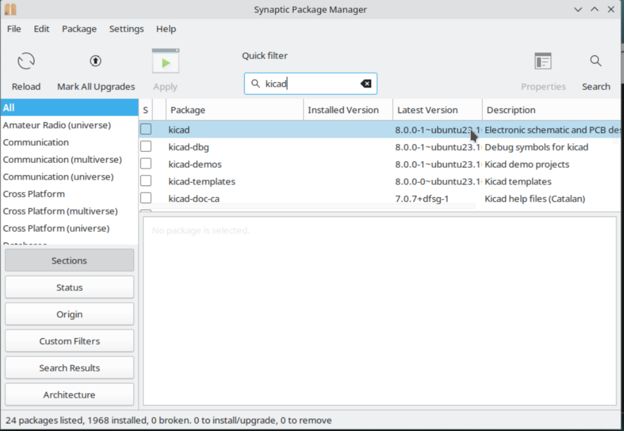
Task: Mark the kicad package checkbox
Action: pos(146,129)
